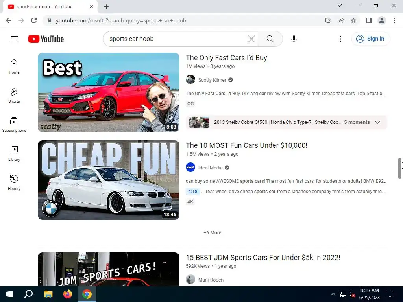Viewport: 403px width, 302px height.
Task: Bookmark this page with star
Action: 353,20
